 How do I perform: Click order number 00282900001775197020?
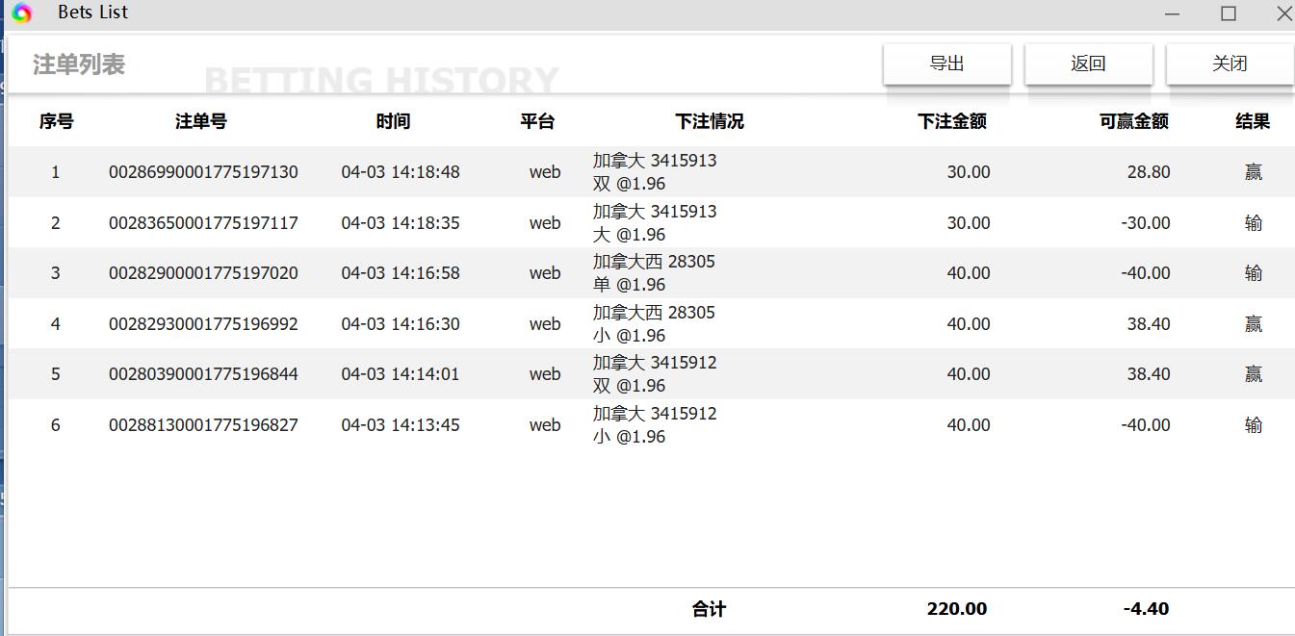203,273
